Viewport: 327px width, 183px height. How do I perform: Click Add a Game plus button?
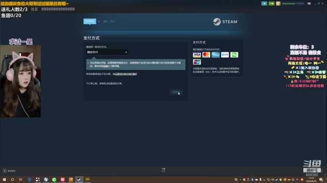pyautogui.click(x=5, y=171)
